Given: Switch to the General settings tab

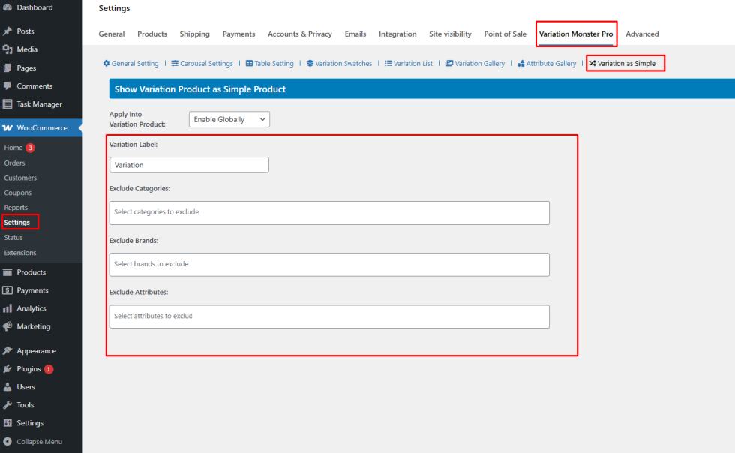Looking at the screenshot, I should pyautogui.click(x=112, y=34).
